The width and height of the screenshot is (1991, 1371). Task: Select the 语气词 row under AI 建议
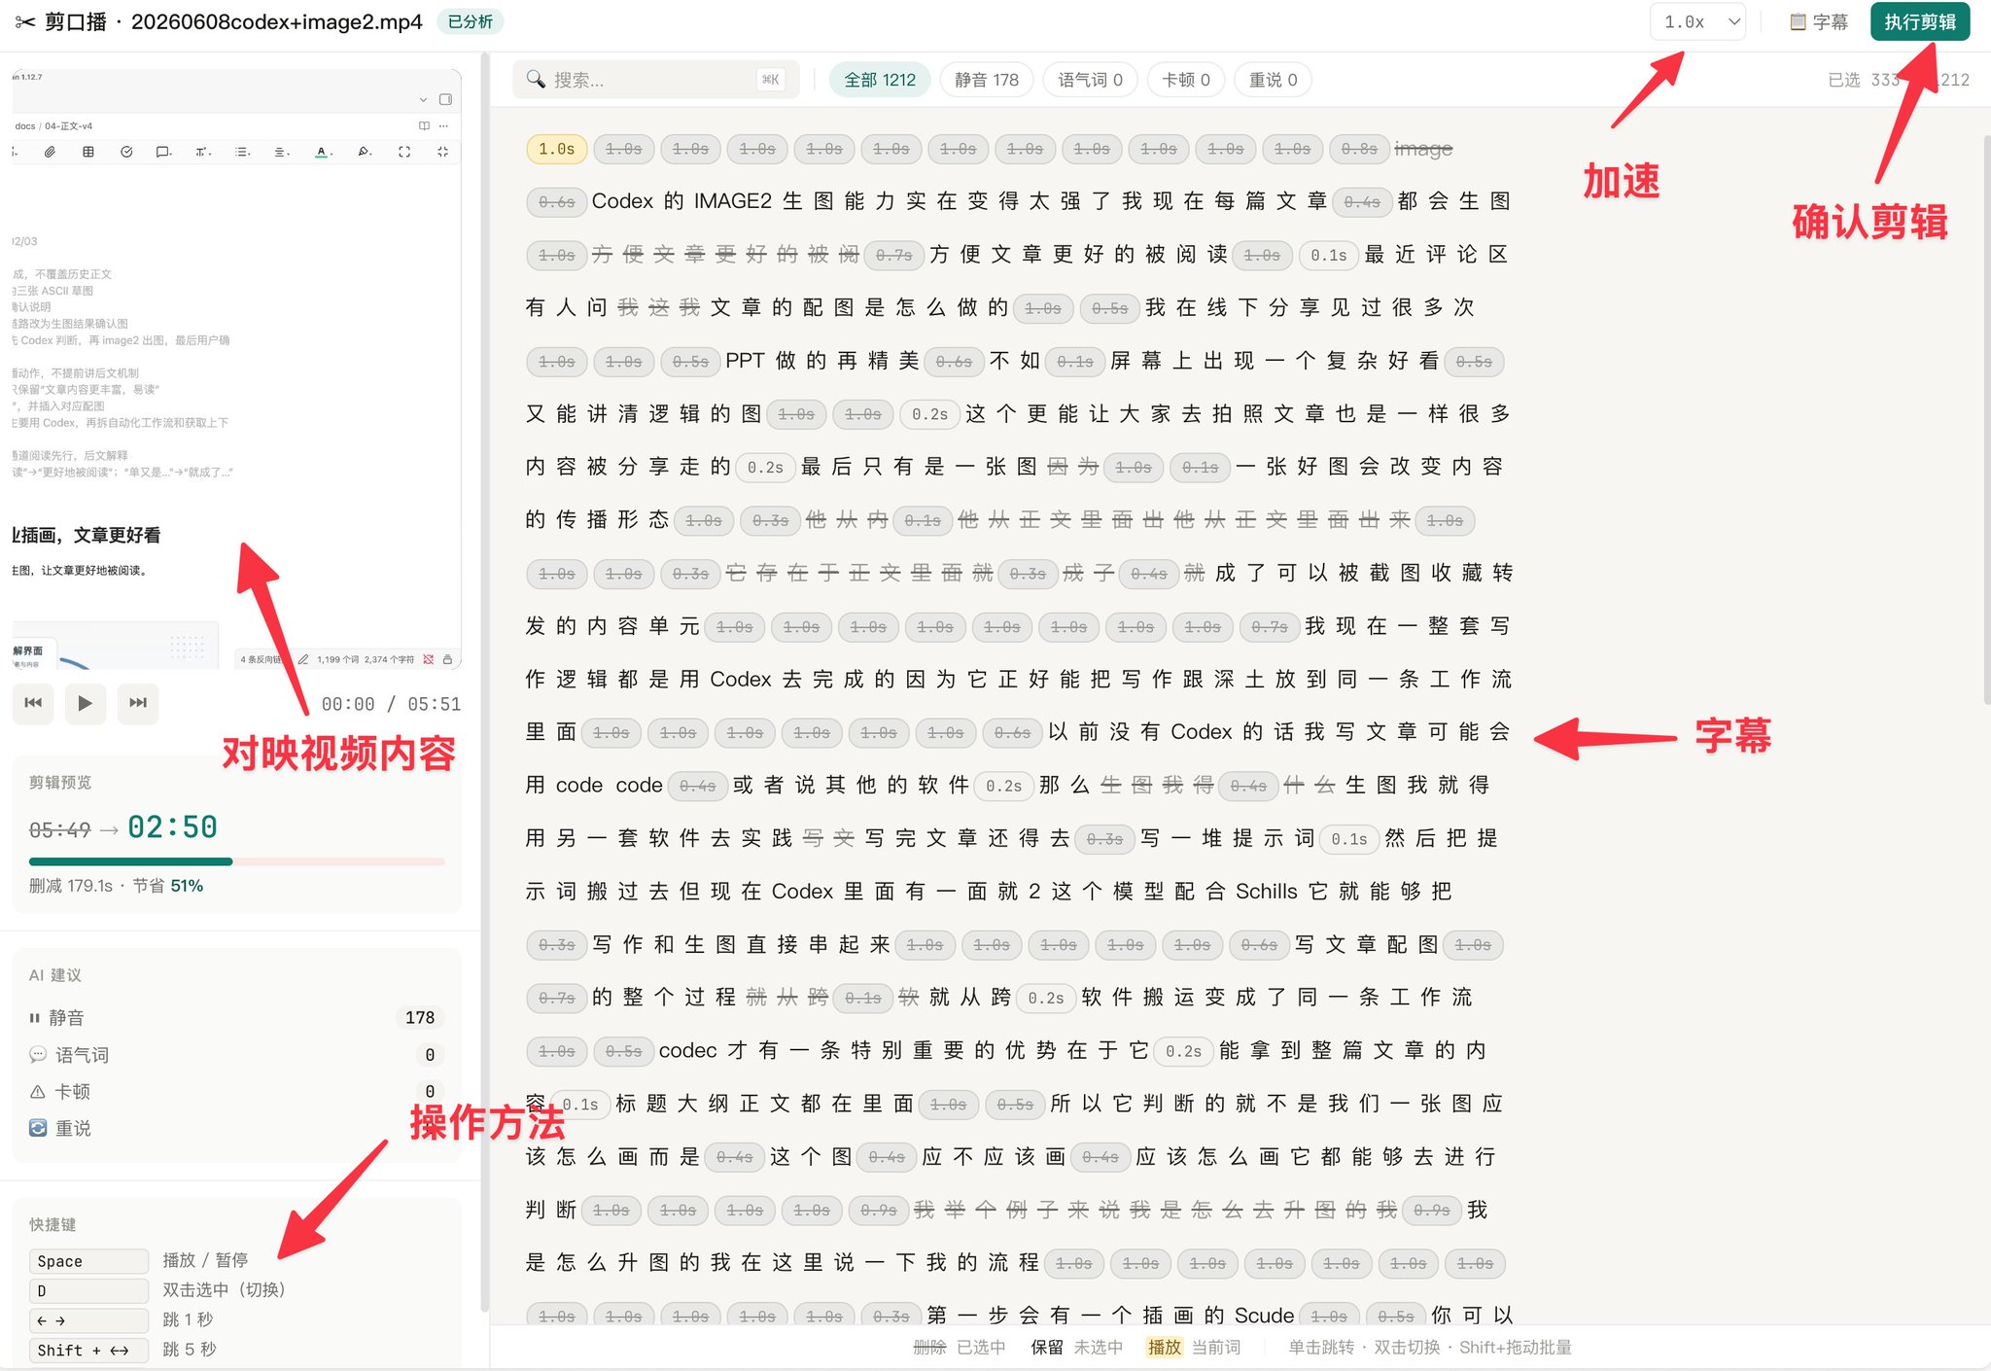(236, 1054)
